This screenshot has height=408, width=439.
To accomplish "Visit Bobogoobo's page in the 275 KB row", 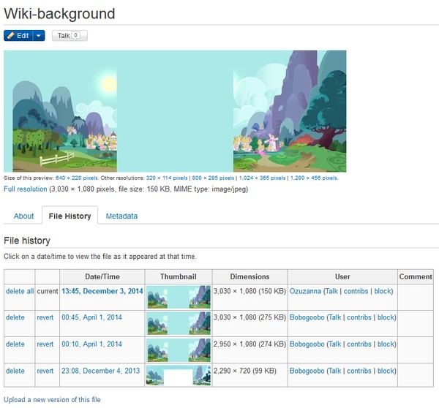I will click(307, 317).
